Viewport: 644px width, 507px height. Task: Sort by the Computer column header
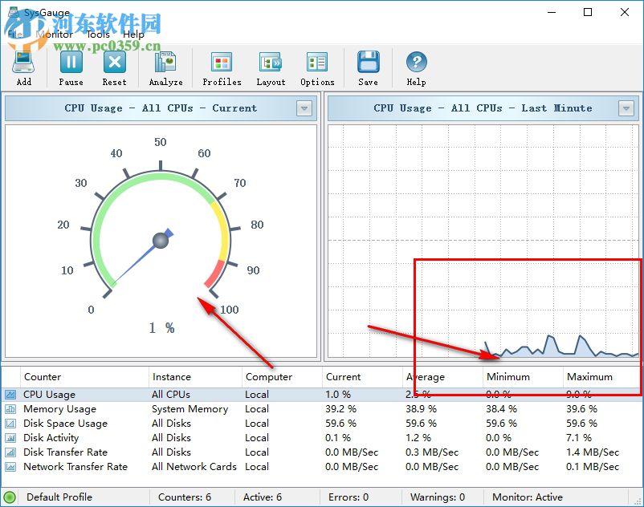pos(282,376)
